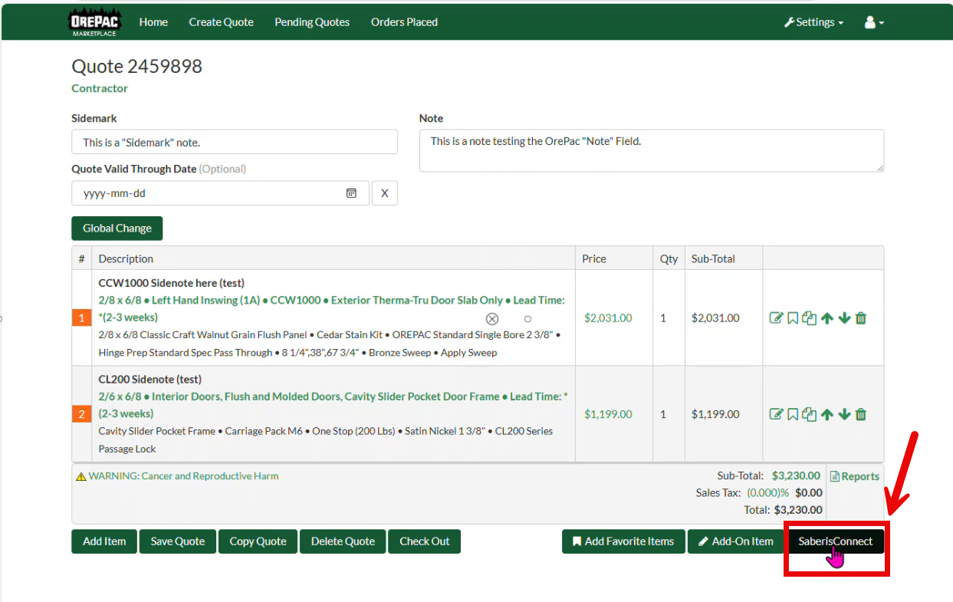Image resolution: width=953 pixels, height=602 pixels.
Task: Open the calendar date picker icon
Action: click(x=351, y=193)
